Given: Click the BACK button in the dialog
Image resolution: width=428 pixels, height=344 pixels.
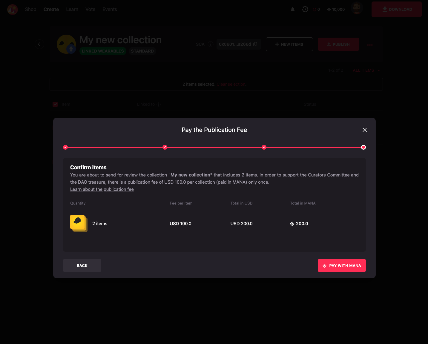Looking at the screenshot, I should [82, 265].
